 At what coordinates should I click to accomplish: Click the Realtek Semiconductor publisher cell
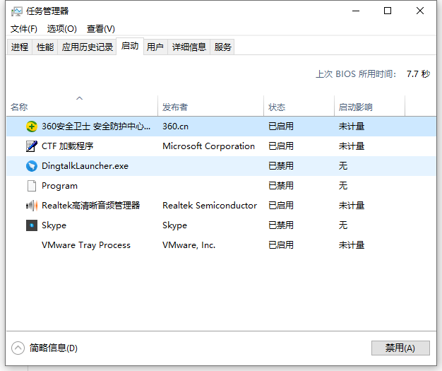pyautogui.click(x=210, y=206)
